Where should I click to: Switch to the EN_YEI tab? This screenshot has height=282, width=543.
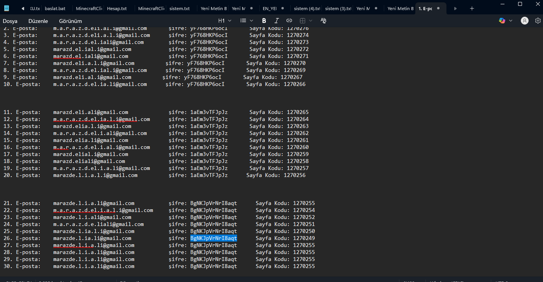point(275,8)
